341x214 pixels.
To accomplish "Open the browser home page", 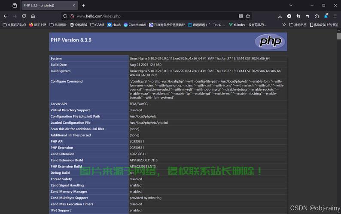I will 33,16.
